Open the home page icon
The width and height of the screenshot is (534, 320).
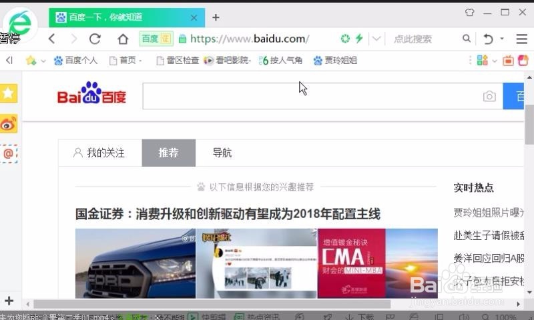point(123,39)
